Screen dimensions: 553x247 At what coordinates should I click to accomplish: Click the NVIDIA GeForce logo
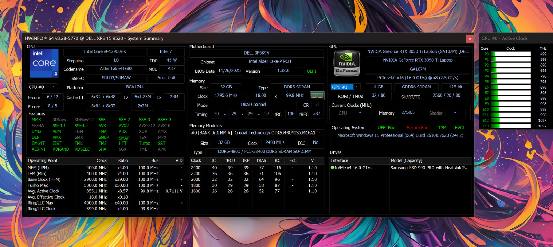[347, 63]
